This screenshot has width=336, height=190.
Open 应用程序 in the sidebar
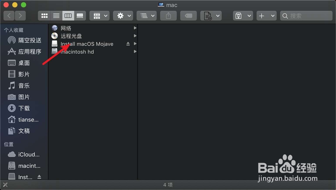[x=25, y=52]
